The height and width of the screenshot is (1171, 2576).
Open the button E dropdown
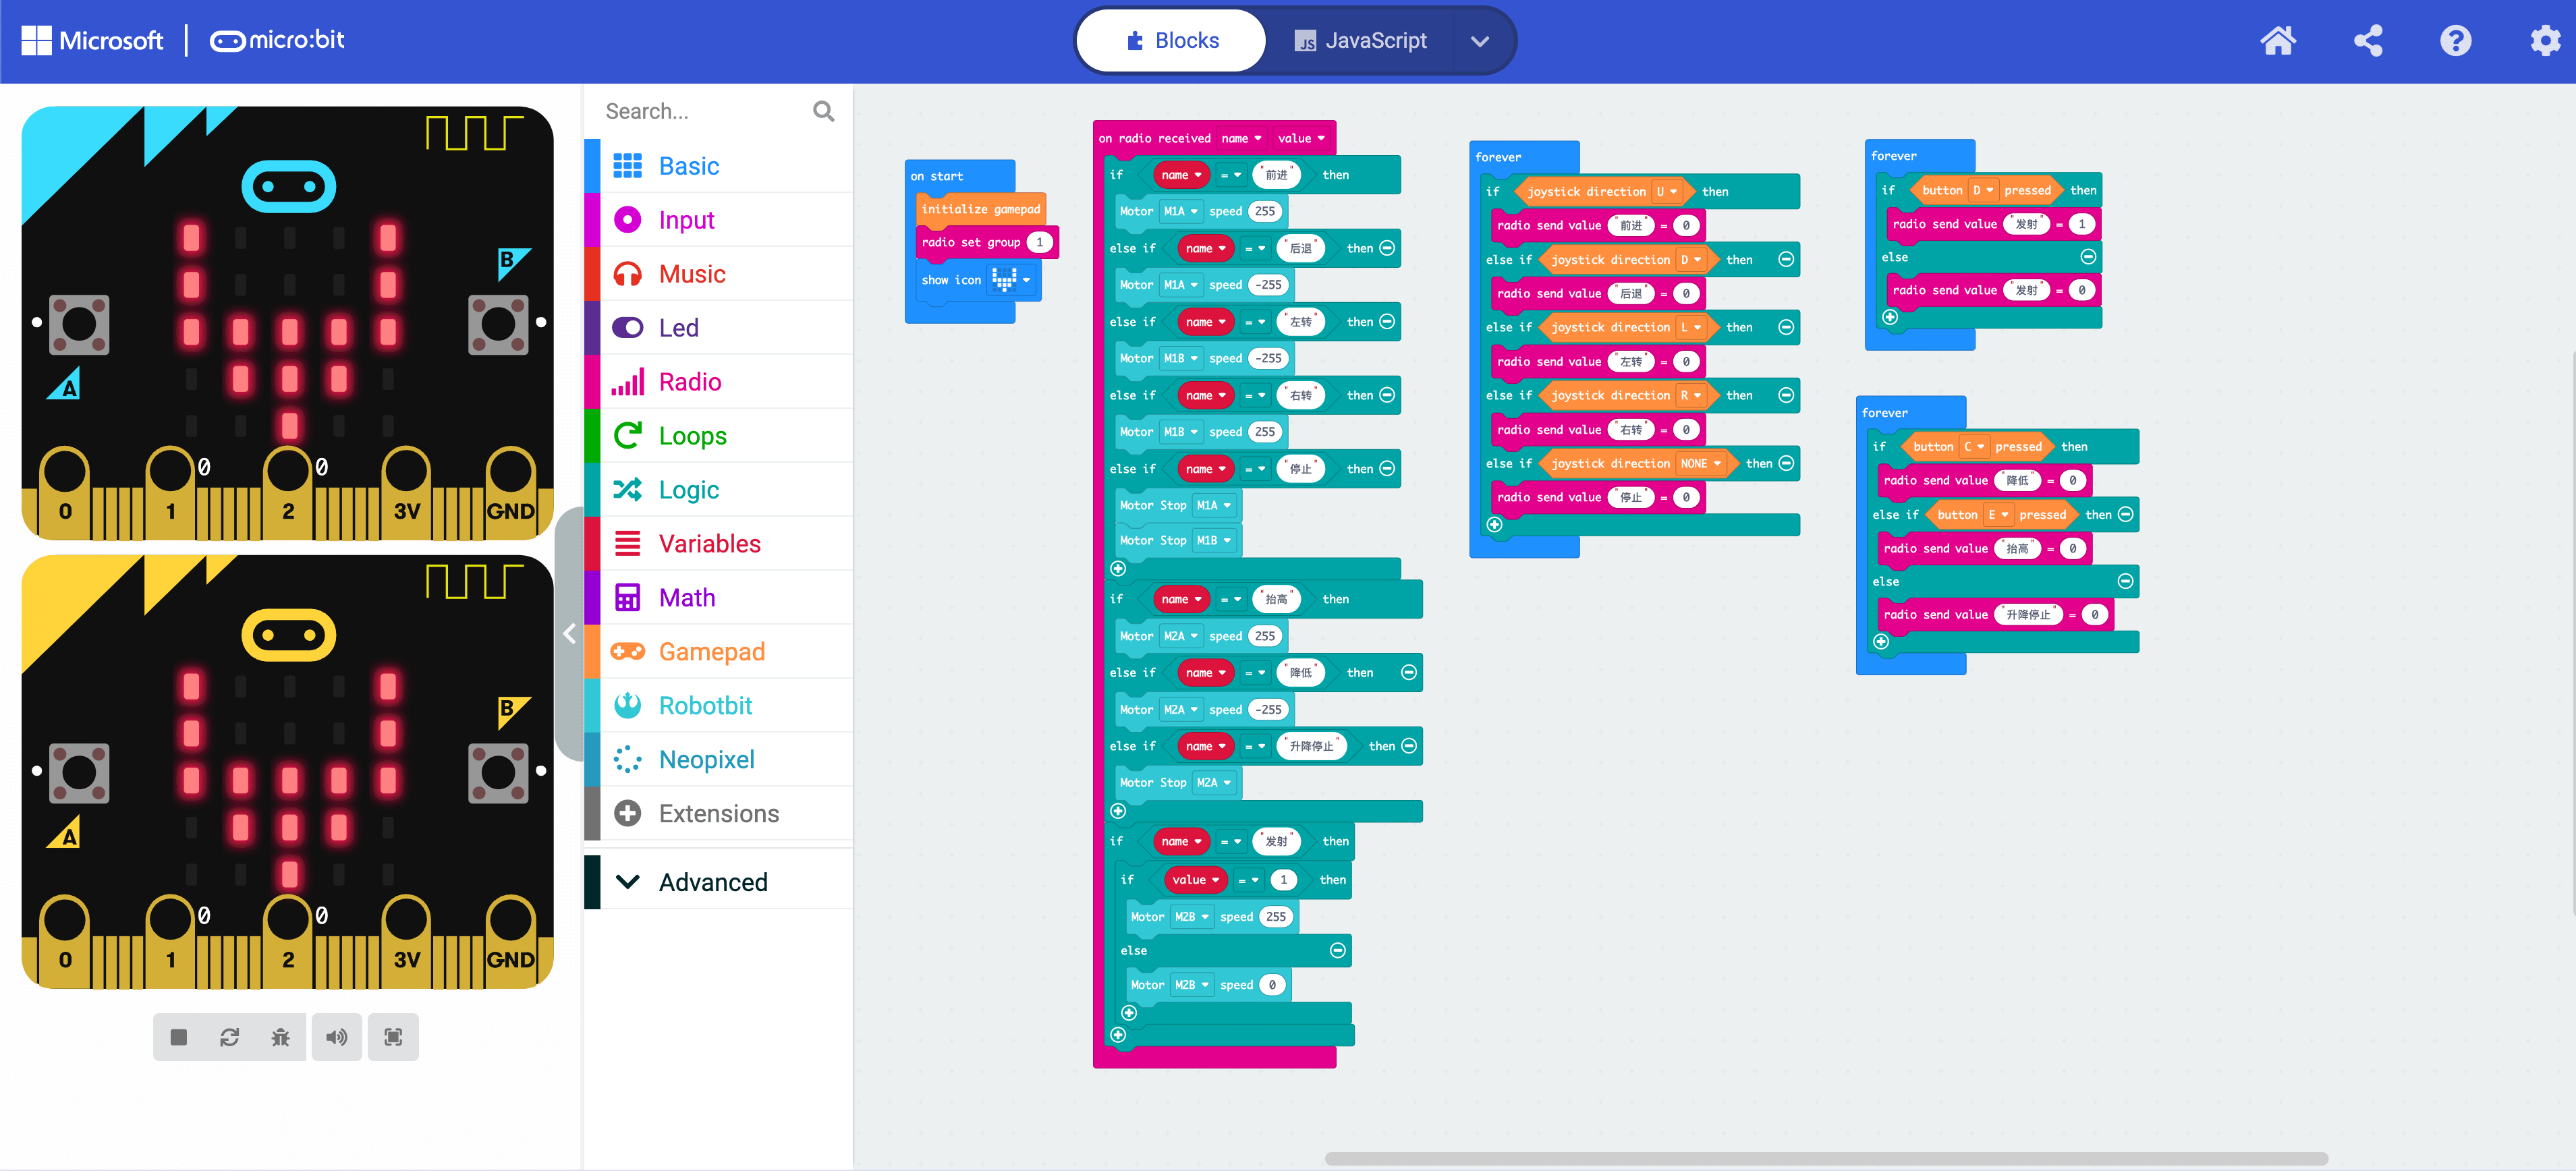[x=1998, y=514]
